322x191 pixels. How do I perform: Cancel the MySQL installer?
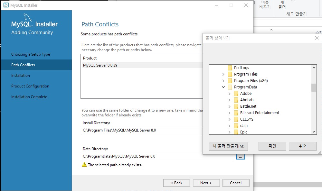236,183
